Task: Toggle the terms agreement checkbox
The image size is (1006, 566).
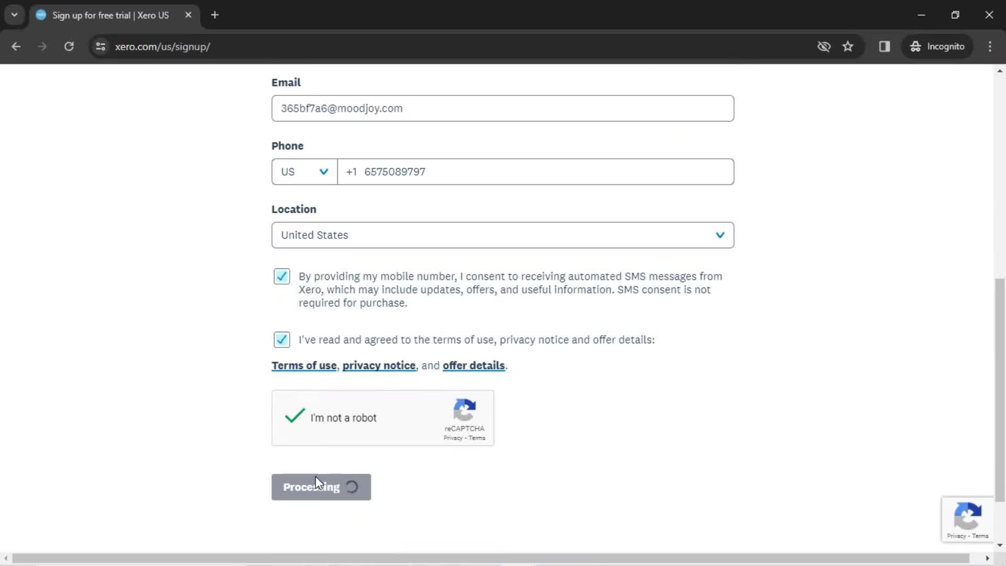Action: (281, 340)
